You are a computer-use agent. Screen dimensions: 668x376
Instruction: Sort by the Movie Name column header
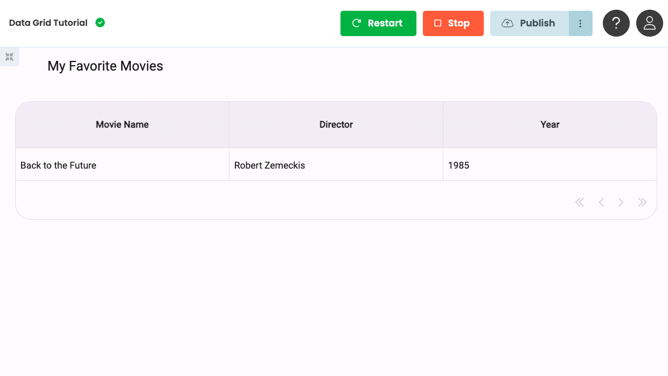122,124
